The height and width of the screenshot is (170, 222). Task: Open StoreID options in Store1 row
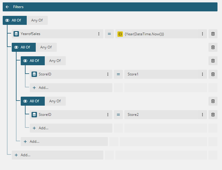point(108,74)
